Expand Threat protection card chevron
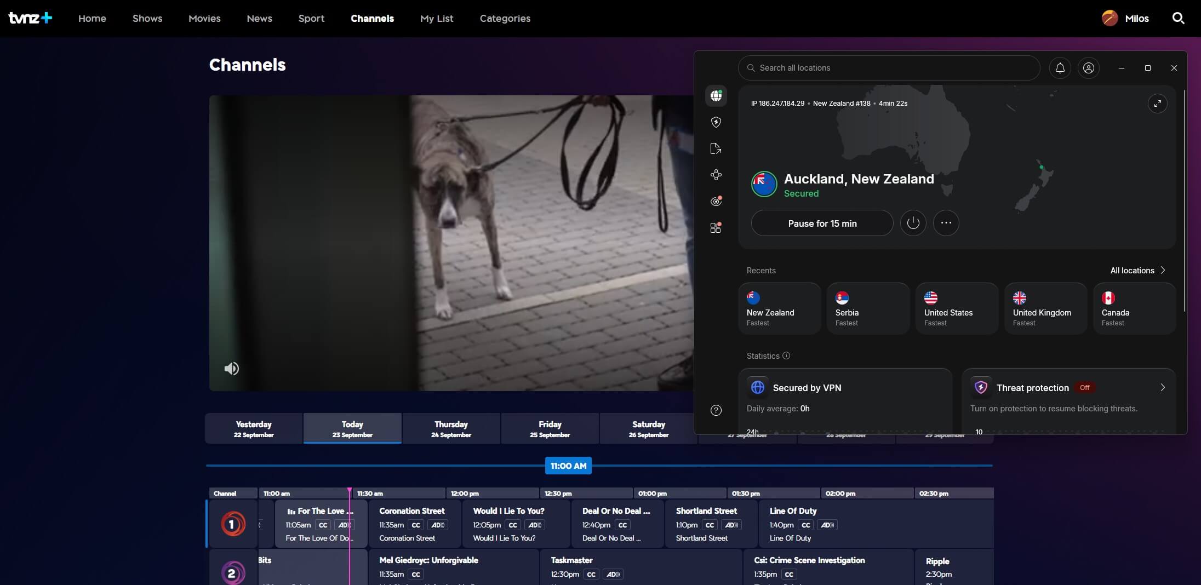The width and height of the screenshot is (1201, 585). click(x=1163, y=387)
